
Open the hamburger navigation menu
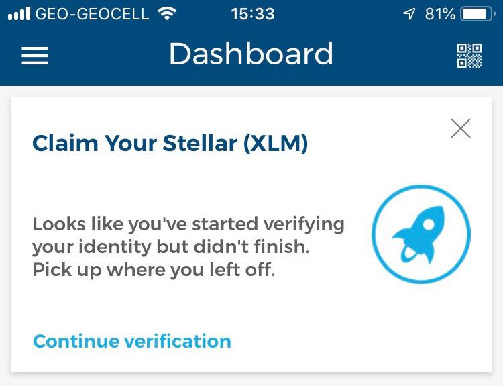(x=35, y=56)
